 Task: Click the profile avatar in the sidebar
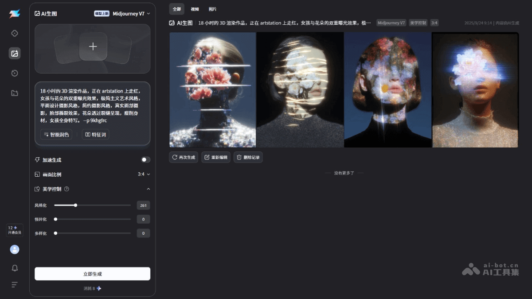[14, 249]
